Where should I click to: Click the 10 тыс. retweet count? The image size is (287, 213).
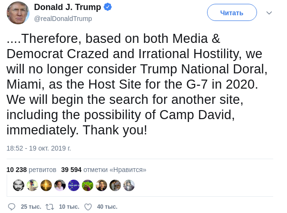(69, 207)
